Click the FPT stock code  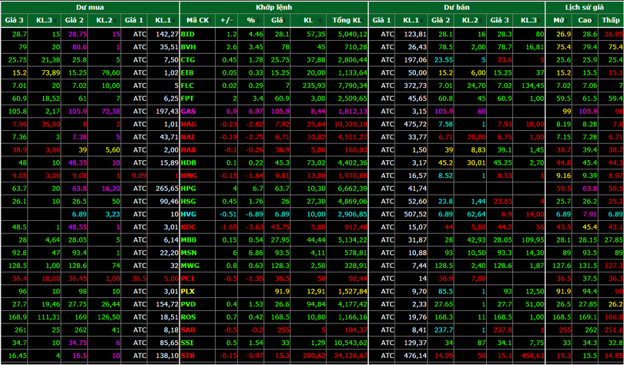coord(188,99)
